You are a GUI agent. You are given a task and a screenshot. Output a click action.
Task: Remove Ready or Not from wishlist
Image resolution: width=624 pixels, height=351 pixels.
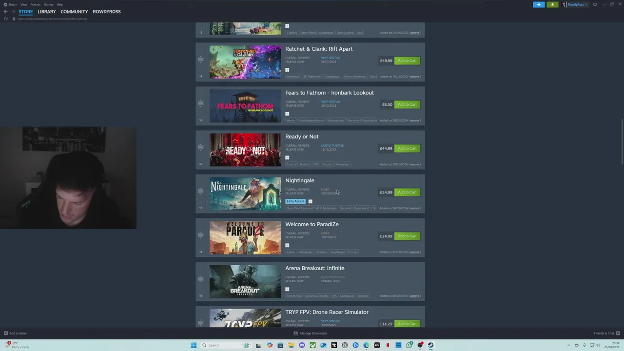tap(414, 164)
